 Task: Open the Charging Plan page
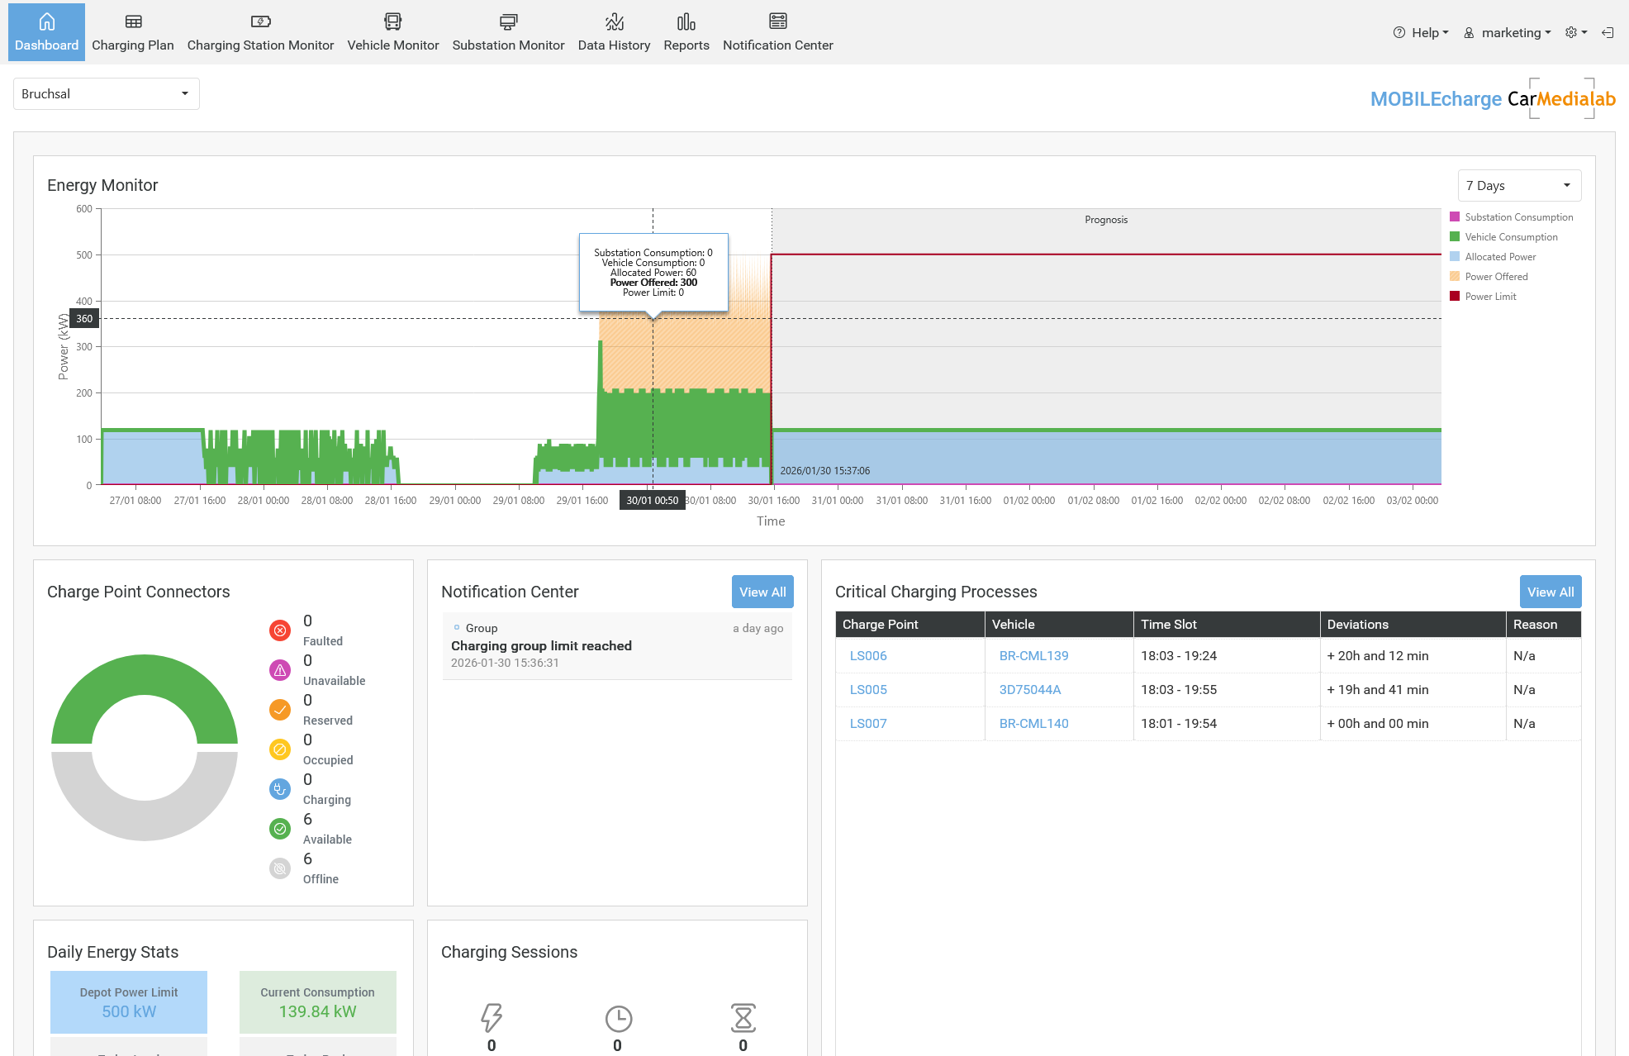132,31
